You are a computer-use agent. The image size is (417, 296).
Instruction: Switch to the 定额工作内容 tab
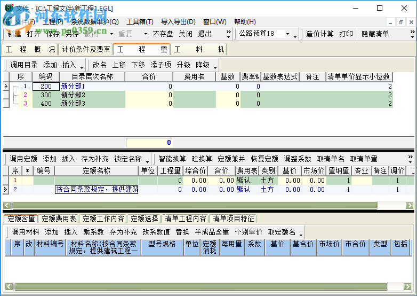[103, 219]
